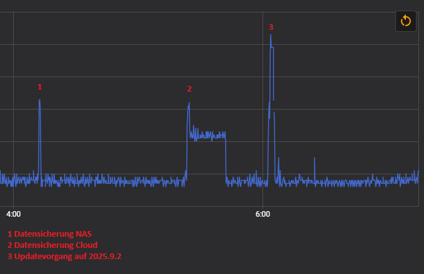
Task: Click the 6:00 time axis label
Action: point(263,214)
